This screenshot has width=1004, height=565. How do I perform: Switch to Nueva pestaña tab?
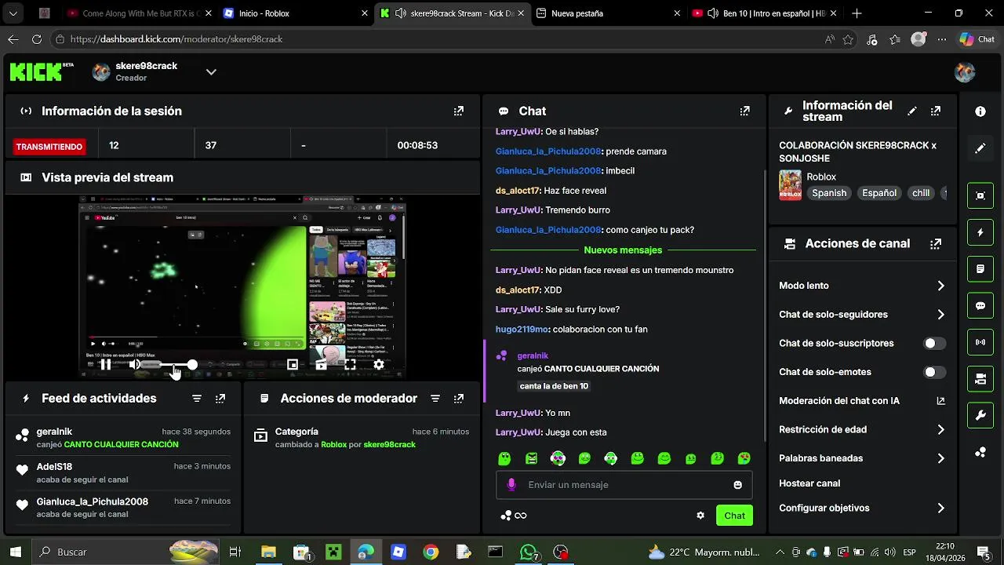pyautogui.click(x=609, y=13)
